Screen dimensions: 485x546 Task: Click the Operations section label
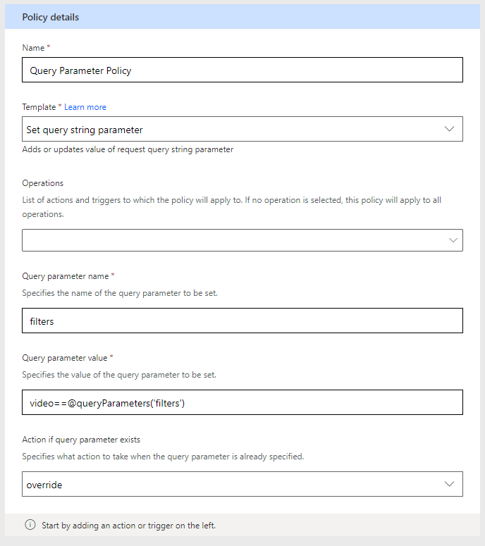(43, 183)
